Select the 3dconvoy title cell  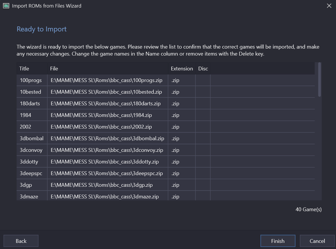(31, 150)
